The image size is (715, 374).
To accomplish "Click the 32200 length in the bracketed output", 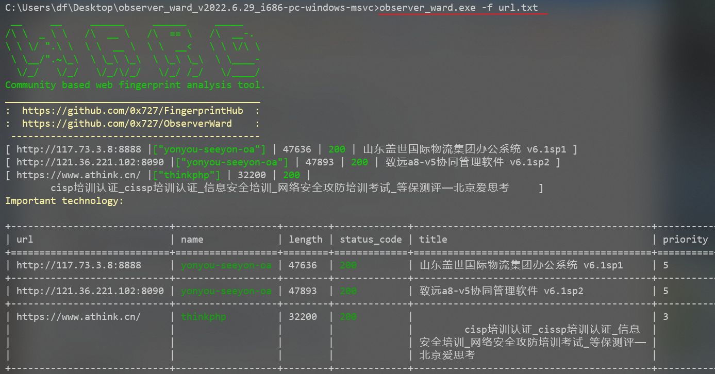I will tap(252, 175).
